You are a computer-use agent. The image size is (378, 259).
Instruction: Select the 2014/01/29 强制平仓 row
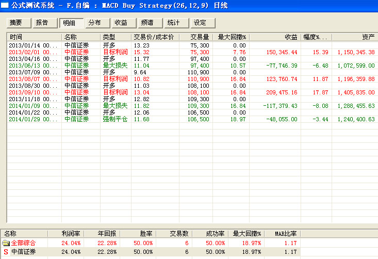click(192, 119)
